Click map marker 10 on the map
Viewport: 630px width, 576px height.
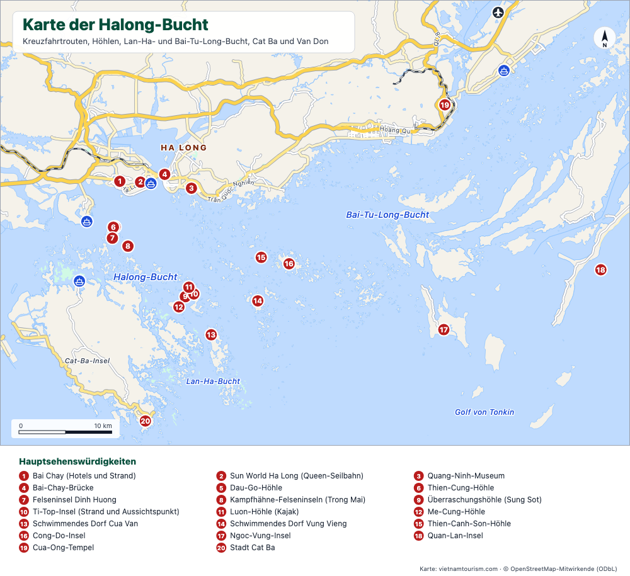coord(195,294)
